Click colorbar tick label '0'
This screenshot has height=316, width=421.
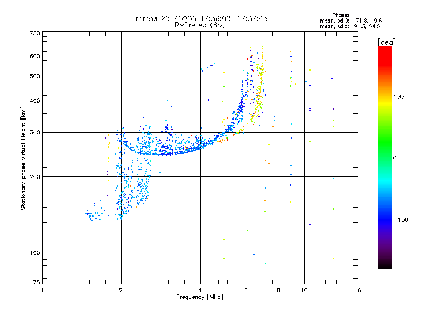click(395, 159)
